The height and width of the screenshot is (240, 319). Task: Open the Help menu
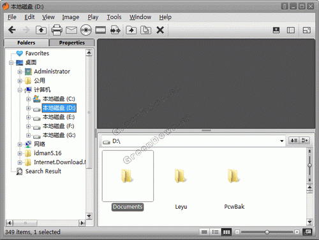(165, 17)
